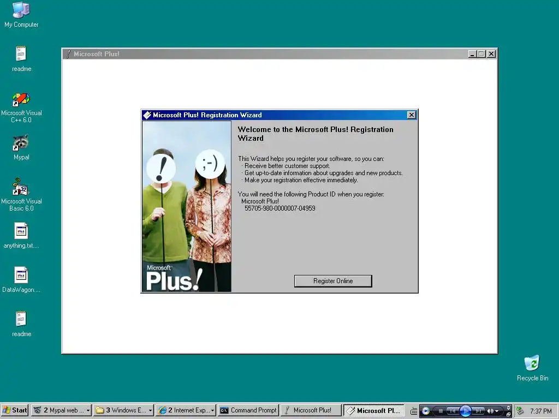Open the My Computer desktop icon
559x419 pixels.
click(21, 14)
